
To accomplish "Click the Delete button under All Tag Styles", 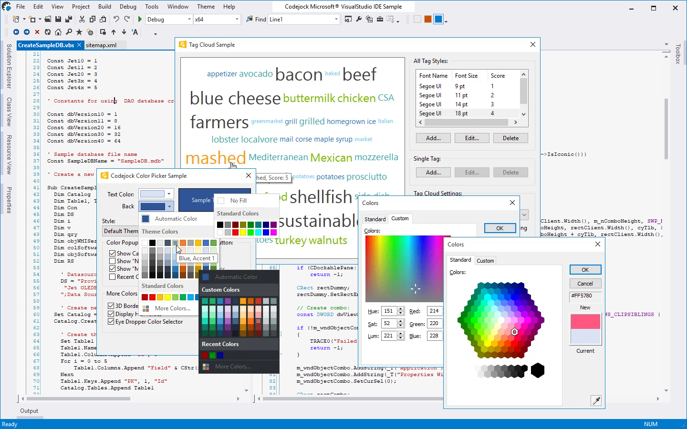I will coord(510,138).
